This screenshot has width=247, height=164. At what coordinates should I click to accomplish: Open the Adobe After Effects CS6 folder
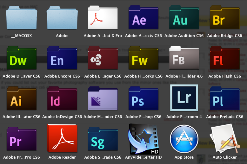[x=143, y=19]
